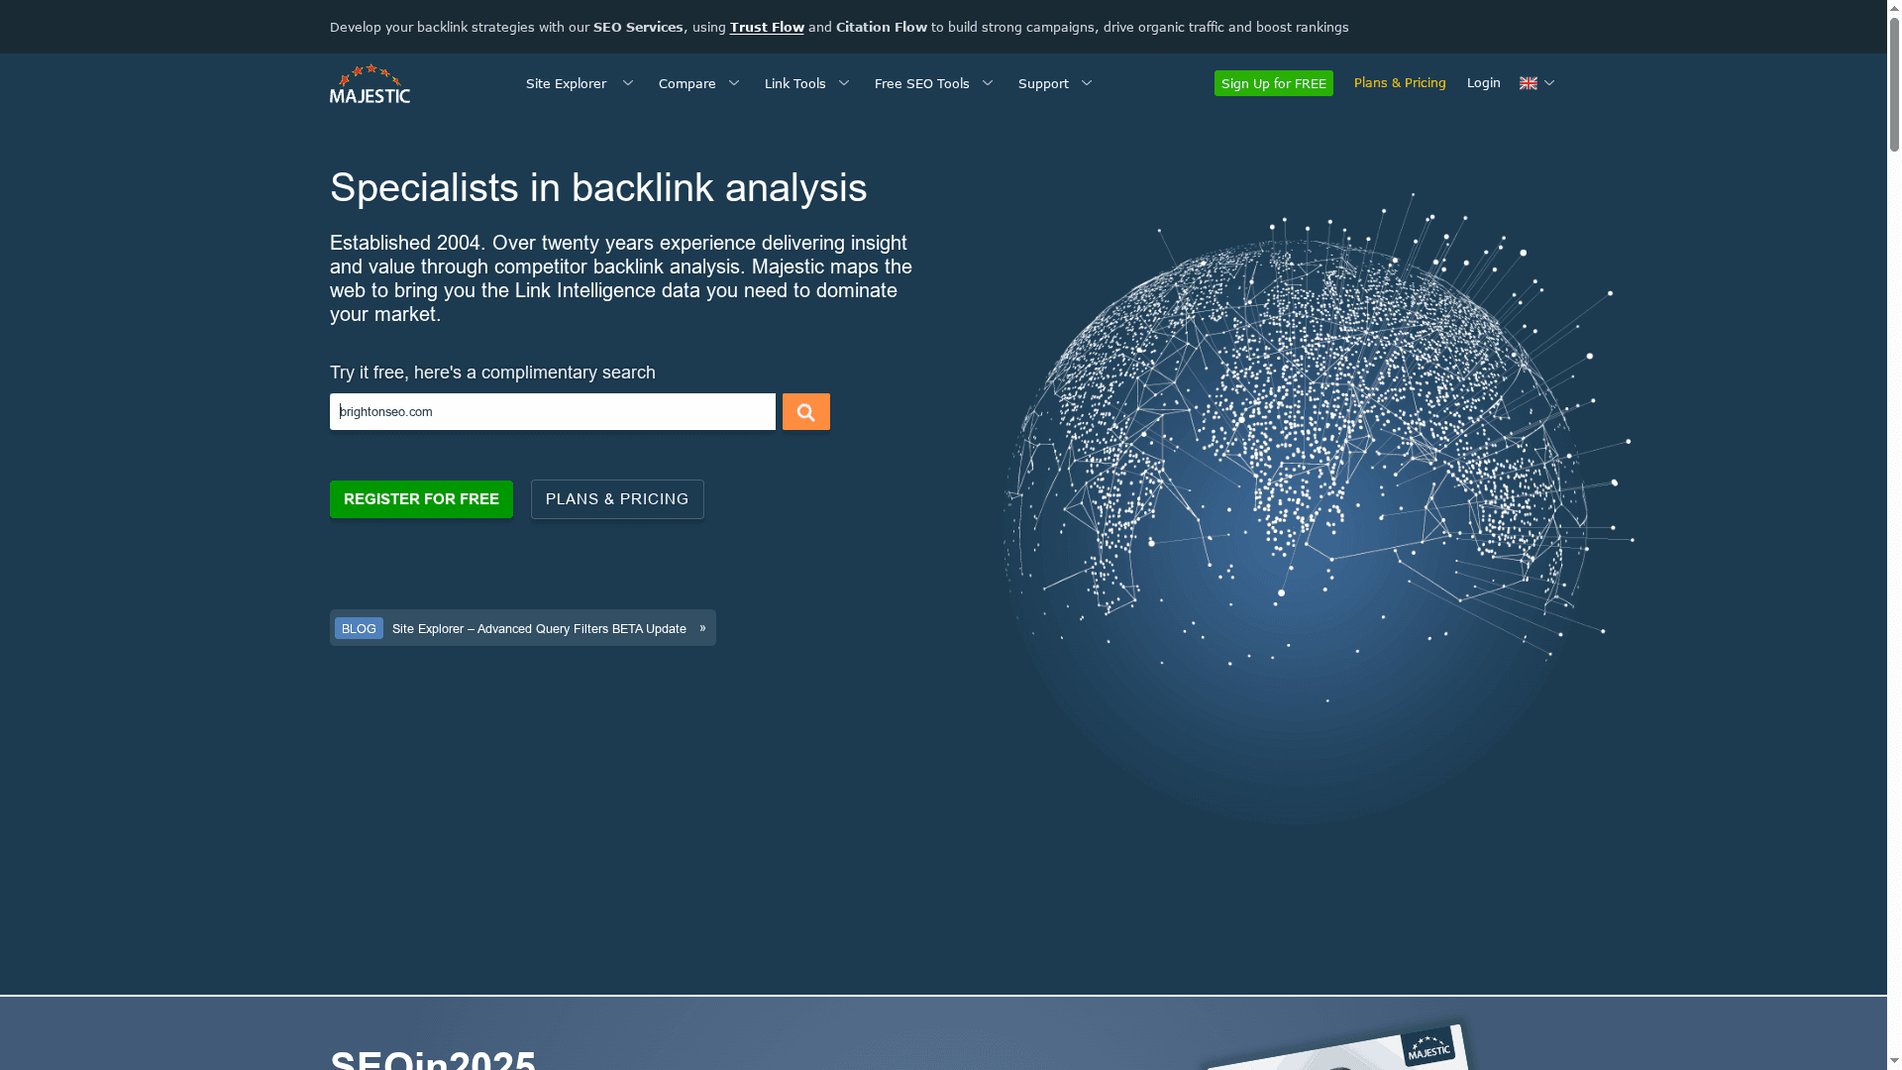Read the Site Explorer Advanced Query Filters update

pos(538,628)
